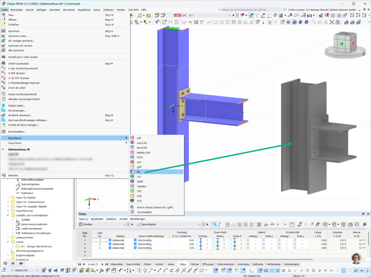
Task: Click the blue Stabtyp color swatch in row 1
Action: (x=110, y=240)
